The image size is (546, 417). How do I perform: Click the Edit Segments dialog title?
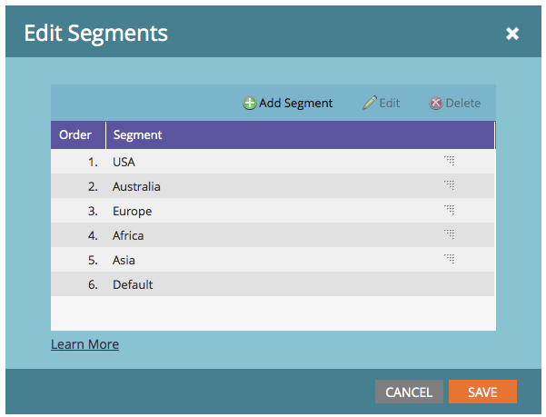(95, 34)
